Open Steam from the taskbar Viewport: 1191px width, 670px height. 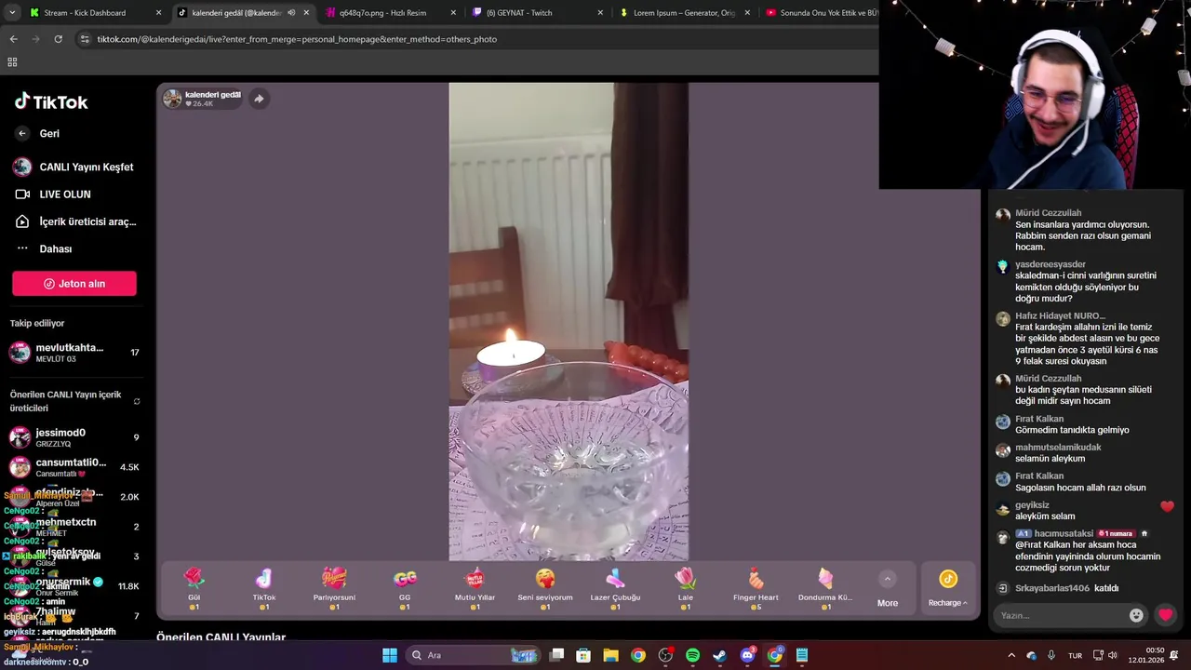click(719, 655)
